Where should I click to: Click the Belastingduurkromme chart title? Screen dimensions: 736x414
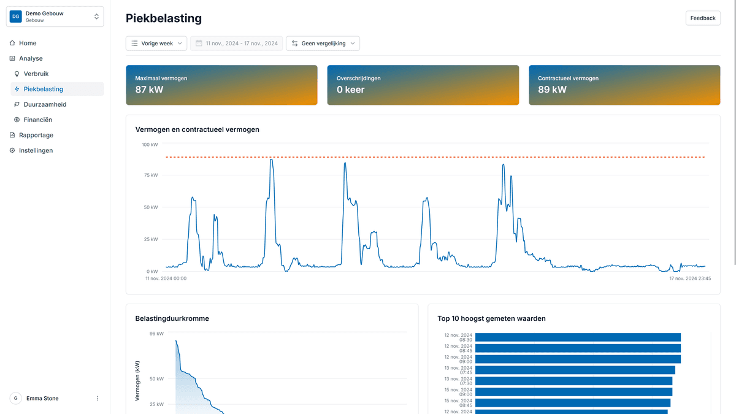click(172, 318)
